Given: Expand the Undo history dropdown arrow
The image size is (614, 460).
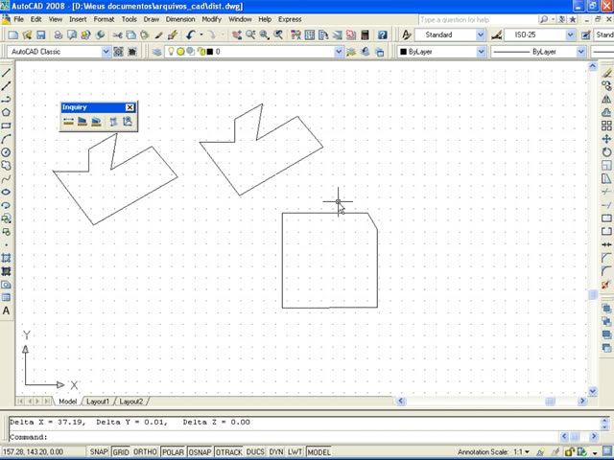Looking at the screenshot, I should click(201, 35).
